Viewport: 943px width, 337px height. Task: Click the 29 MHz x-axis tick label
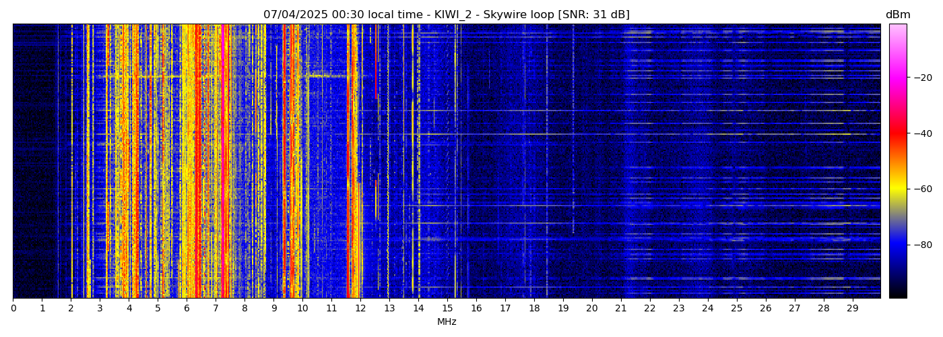(x=852, y=309)
